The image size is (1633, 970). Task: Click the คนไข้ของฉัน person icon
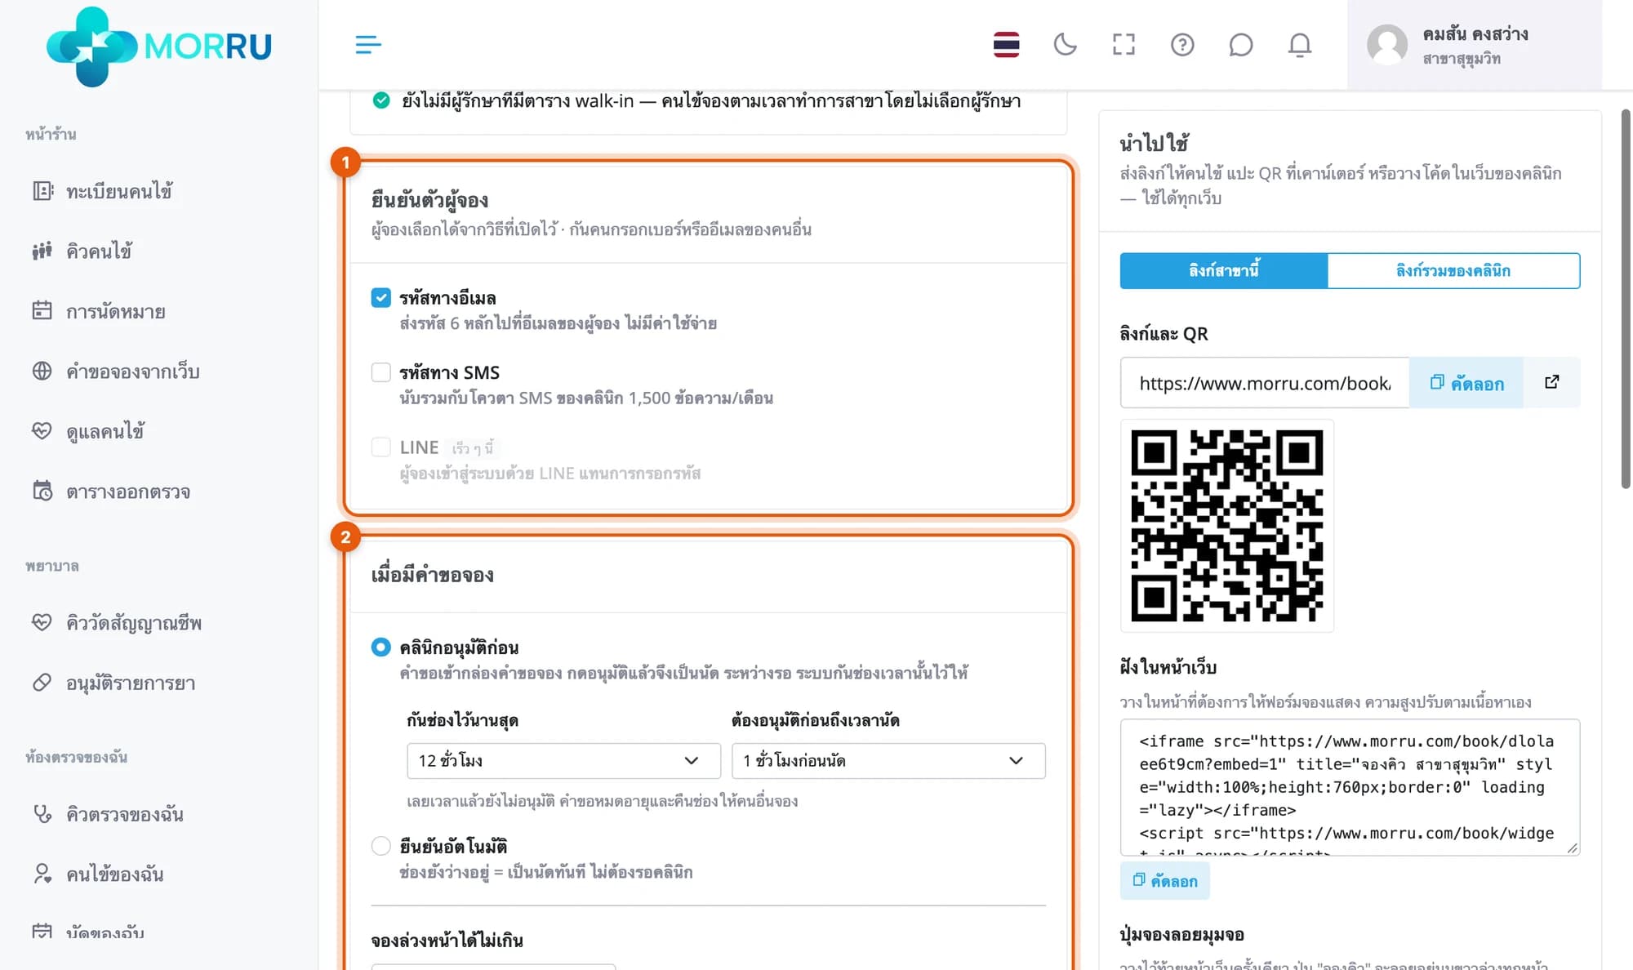point(42,874)
